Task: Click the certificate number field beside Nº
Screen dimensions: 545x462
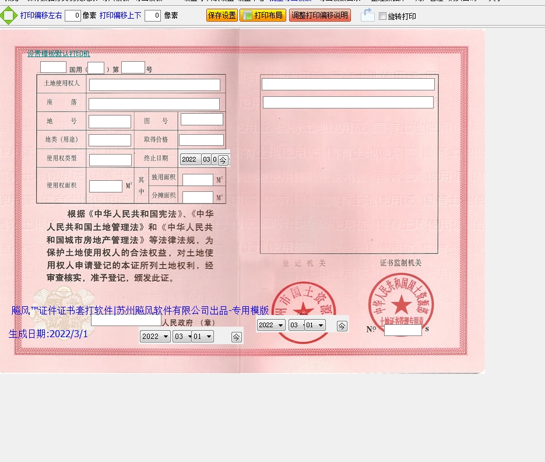Action: tap(402, 330)
